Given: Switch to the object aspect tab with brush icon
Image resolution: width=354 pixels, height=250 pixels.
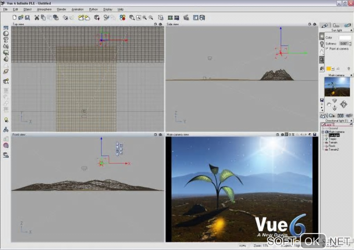Looking at the screenshot, I should coord(325,25).
